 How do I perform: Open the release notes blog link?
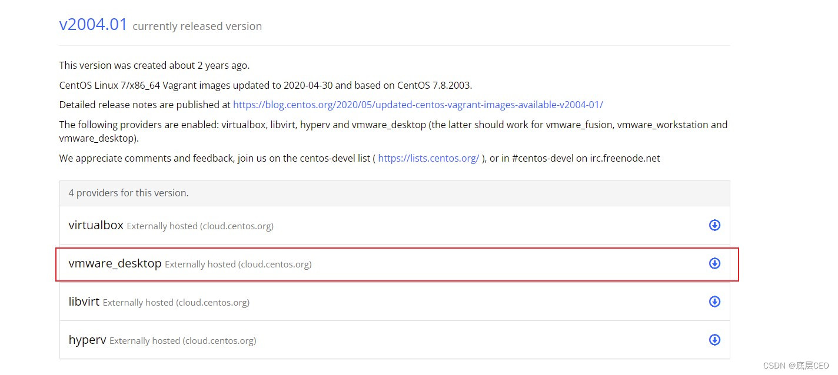418,104
